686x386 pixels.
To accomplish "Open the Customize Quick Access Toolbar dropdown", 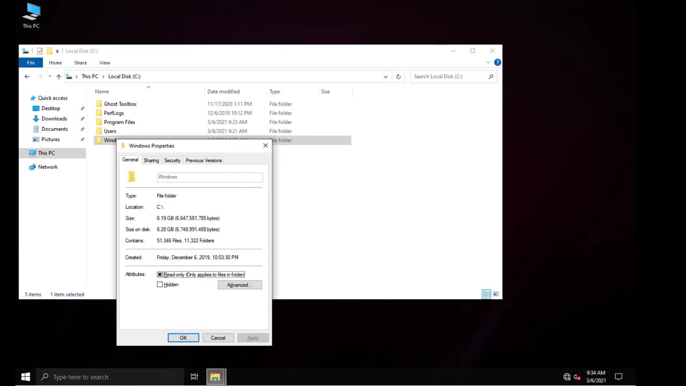I will click(57, 51).
